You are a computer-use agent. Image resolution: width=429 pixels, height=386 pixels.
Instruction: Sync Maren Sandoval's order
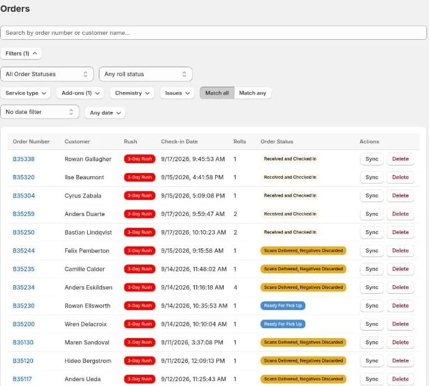pos(372,342)
